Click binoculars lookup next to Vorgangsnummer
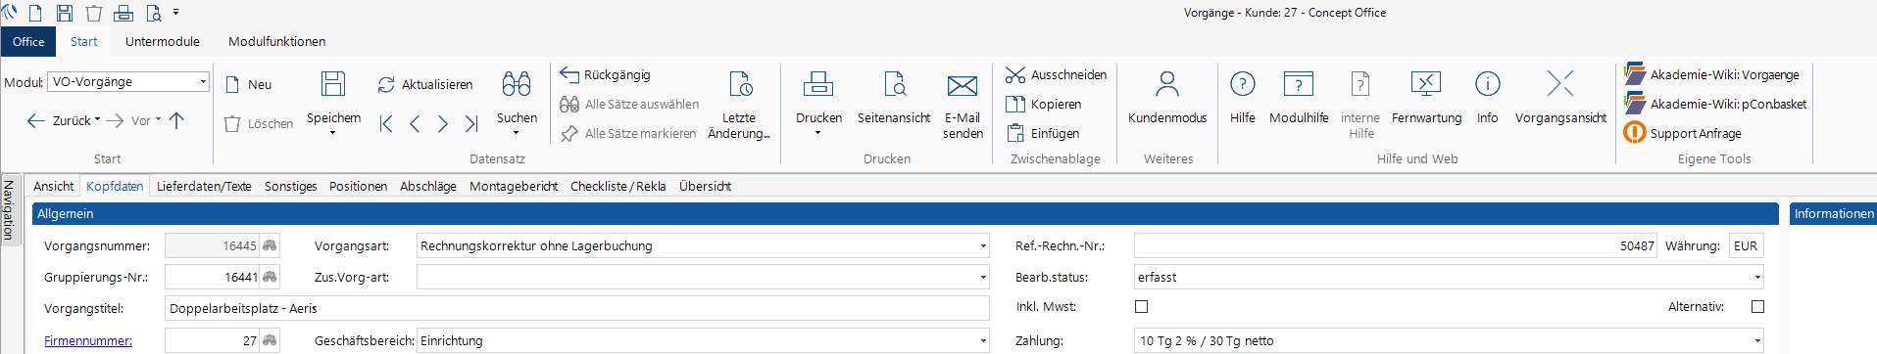The image size is (1877, 354). (x=270, y=246)
